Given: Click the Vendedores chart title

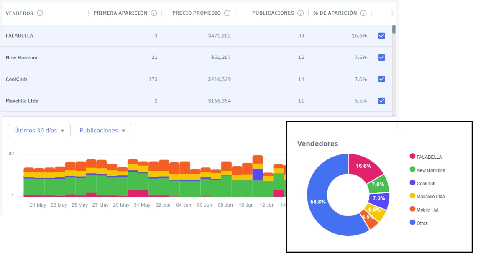Looking at the screenshot, I should (x=318, y=144).
